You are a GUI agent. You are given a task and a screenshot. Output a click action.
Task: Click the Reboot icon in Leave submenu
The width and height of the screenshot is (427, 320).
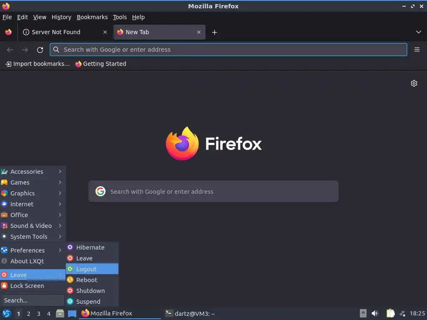[70, 280]
